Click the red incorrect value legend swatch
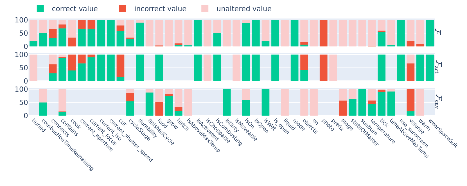 tap(123, 9)
